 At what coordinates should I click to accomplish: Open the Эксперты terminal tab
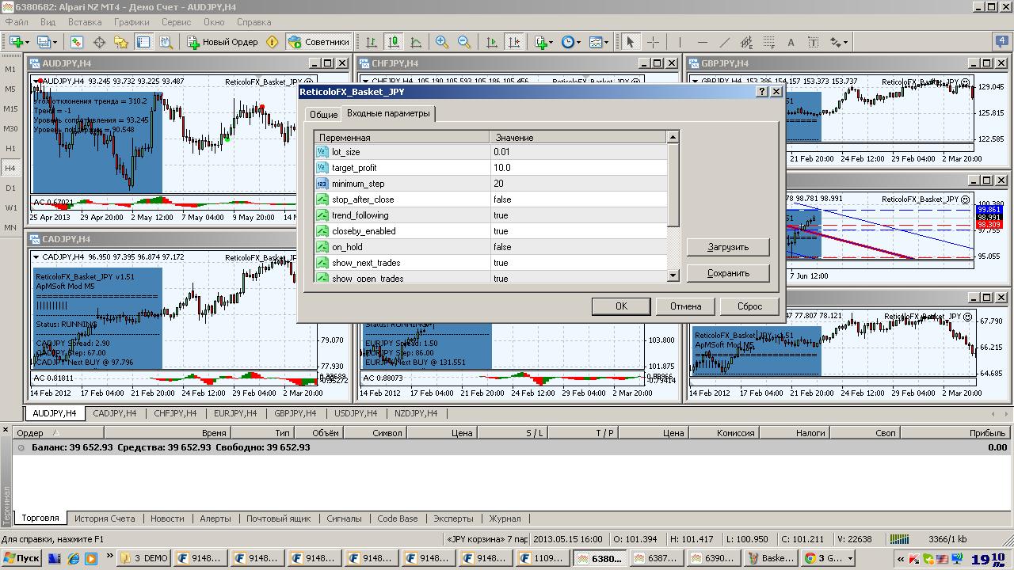tap(454, 519)
